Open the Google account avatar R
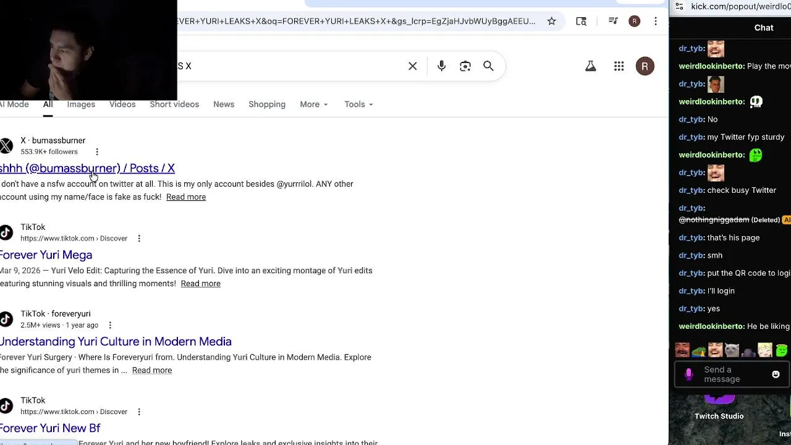 [645, 66]
